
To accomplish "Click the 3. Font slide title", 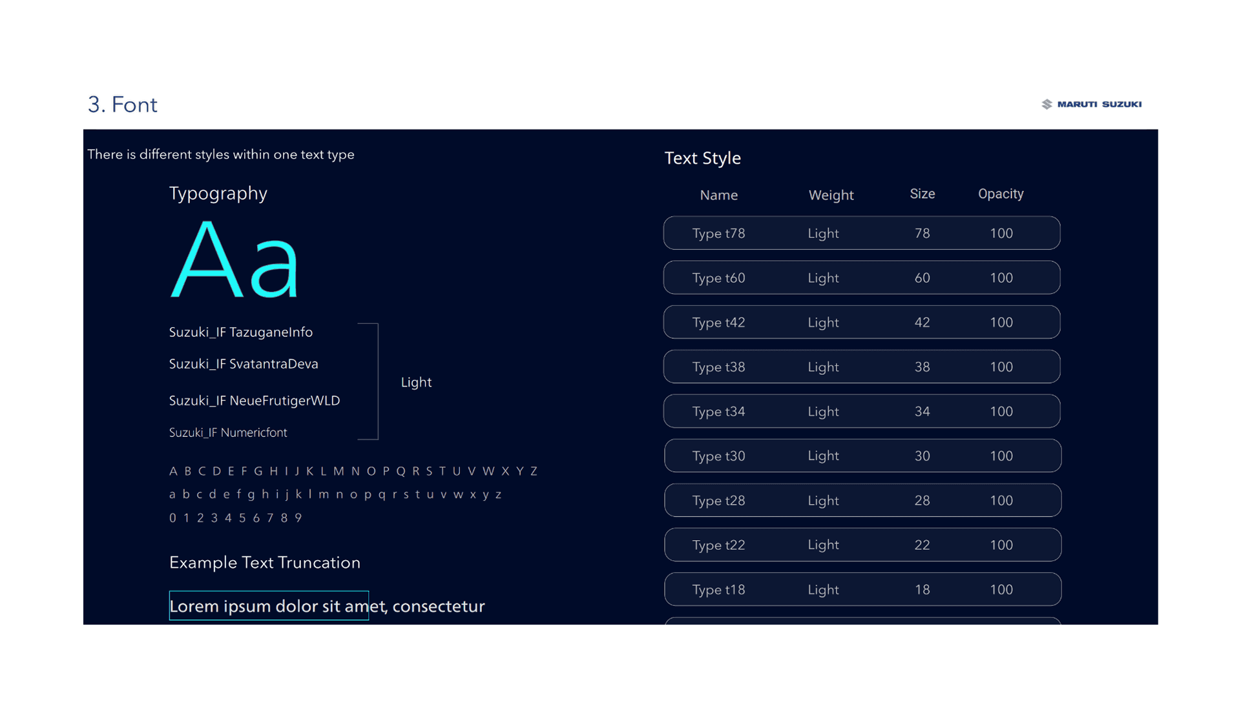I will pyautogui.click(x=122, y=105).
